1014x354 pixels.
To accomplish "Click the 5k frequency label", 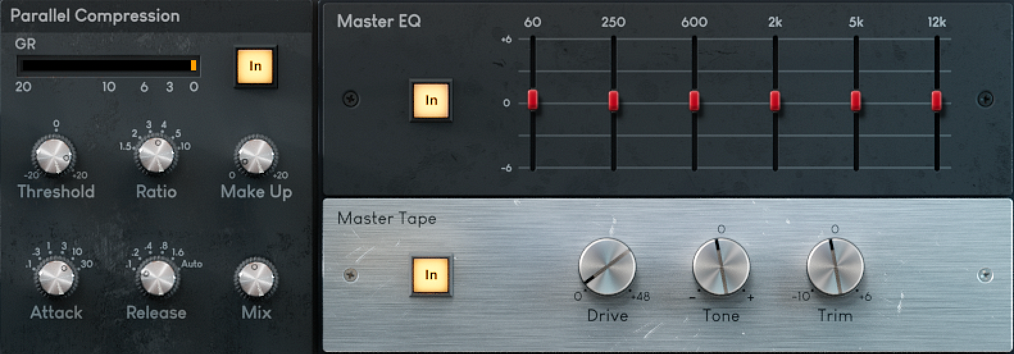I will pyautogui.click(x=856, y=22).
